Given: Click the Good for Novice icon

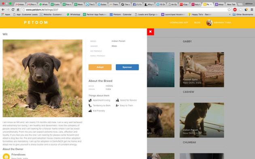Looking at the screenshot, I should tap(117, 100).
